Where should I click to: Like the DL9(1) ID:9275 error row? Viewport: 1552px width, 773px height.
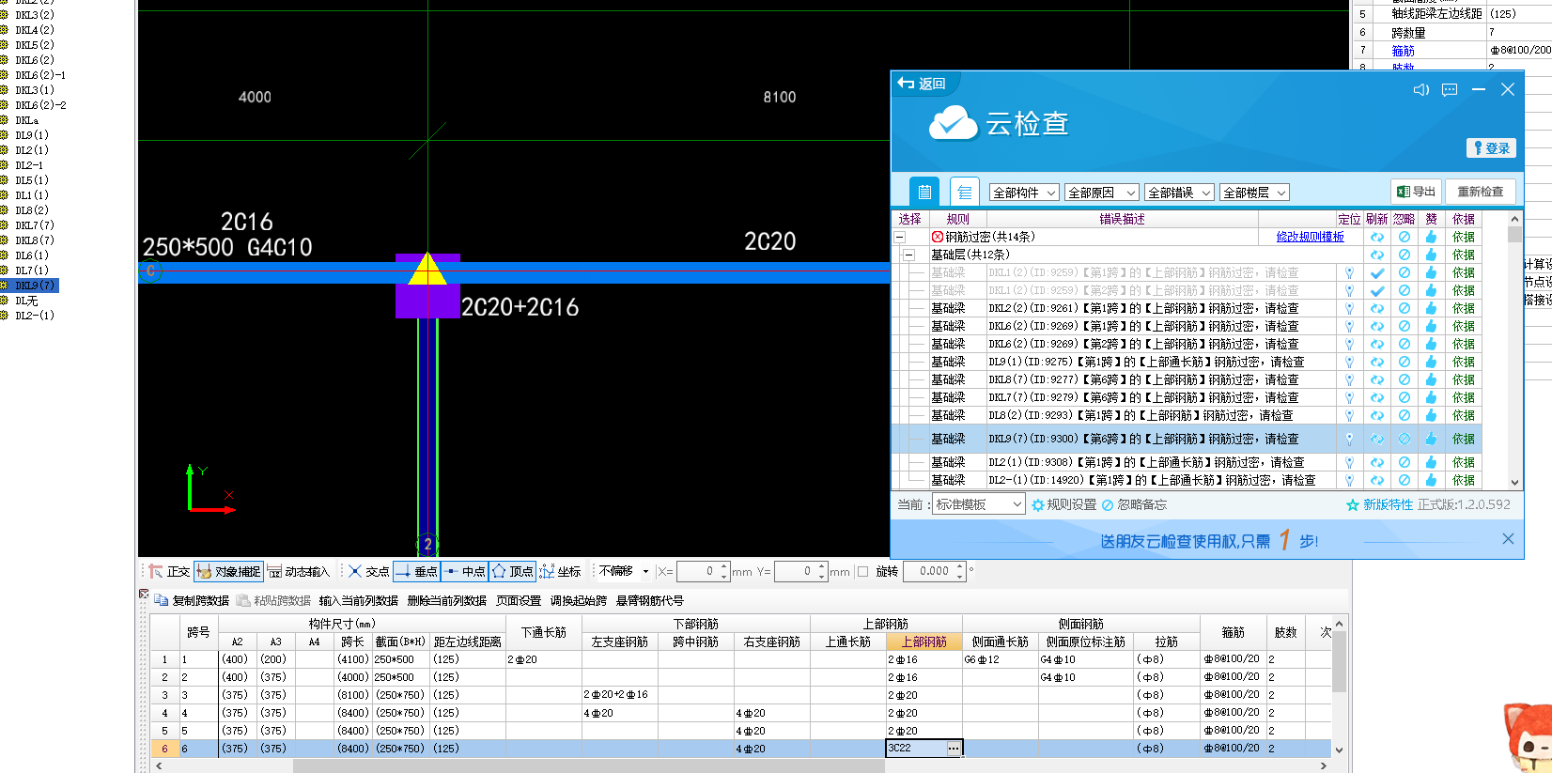[1431, 362]
